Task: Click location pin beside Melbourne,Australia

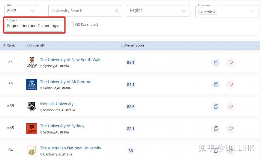Action: point(41,110)
